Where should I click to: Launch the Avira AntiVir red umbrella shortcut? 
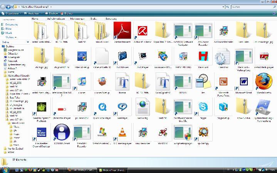point(143,31)
